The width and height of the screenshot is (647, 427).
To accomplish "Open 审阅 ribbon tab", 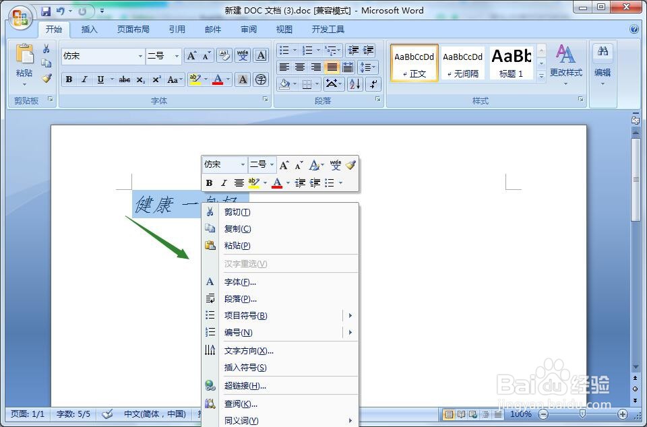I will (x=249, y=30).
